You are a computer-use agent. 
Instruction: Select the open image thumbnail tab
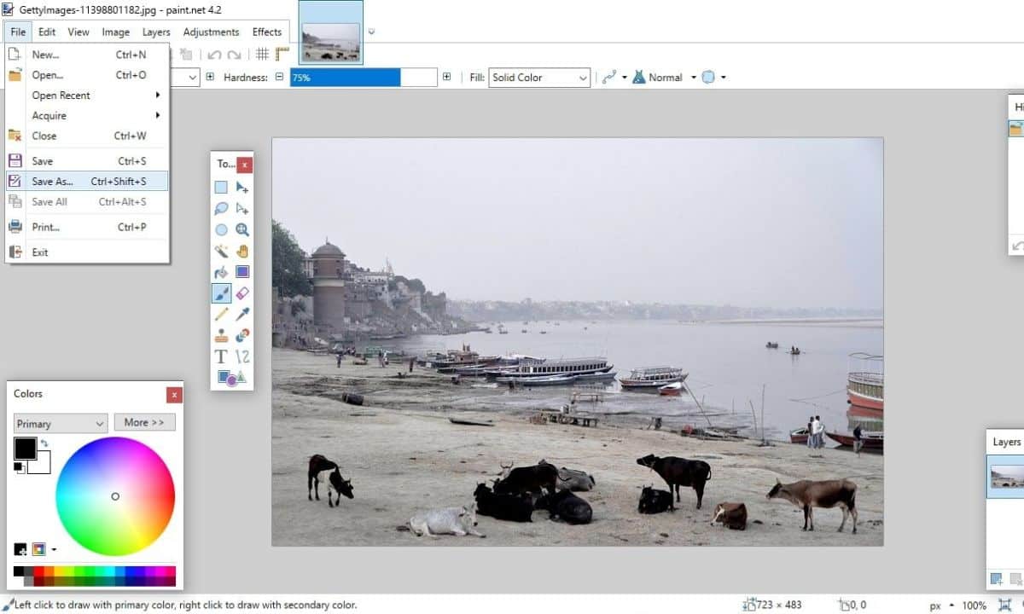(x=331, y=32)
